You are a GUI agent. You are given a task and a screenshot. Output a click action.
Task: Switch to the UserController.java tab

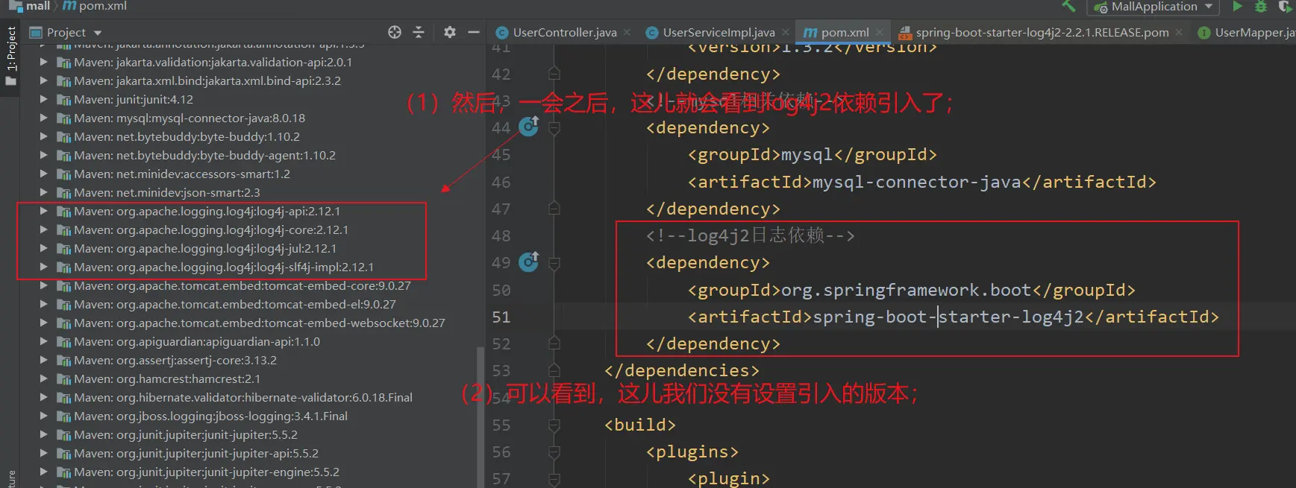point(564,32)
